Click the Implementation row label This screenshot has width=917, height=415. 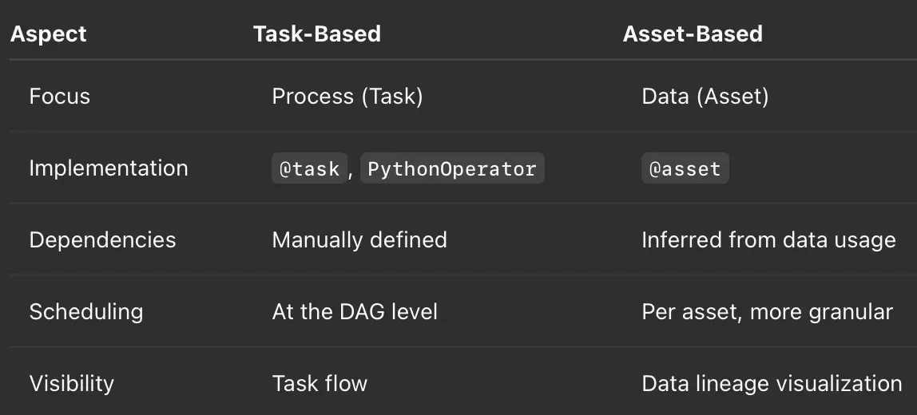(x=109, y=168)
